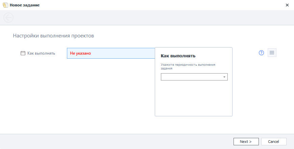Viewport: 294px width, 149px height.
Task: Click the Укажите периодичность выполнения задания hint
Action: tap(188, 66)
